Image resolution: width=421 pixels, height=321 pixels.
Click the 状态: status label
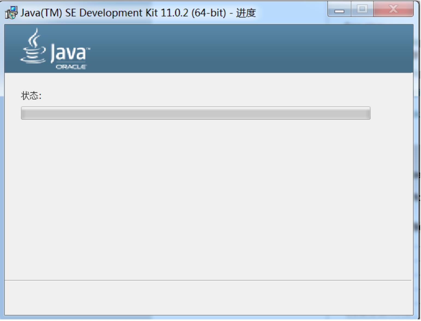tap(31, 96)
